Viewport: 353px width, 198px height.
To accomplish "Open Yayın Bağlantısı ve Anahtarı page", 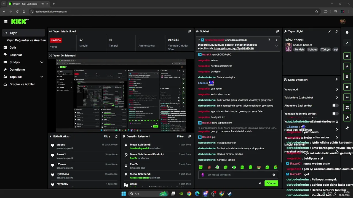I will point(26,40).
